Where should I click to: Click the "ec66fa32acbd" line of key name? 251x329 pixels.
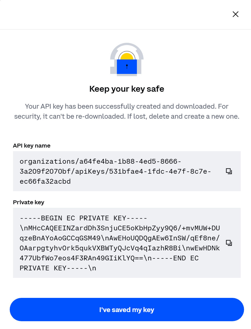(45, 181)
